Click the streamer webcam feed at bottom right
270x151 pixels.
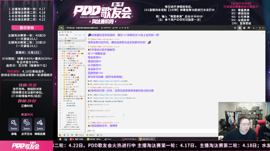[244, 121]
